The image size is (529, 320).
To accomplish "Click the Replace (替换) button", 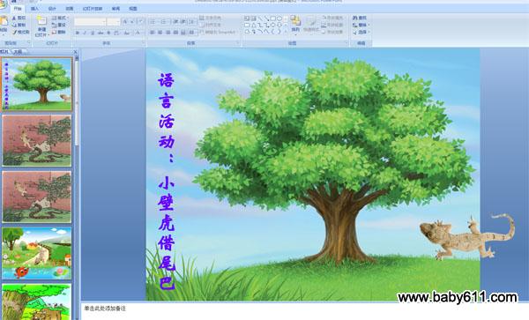I will [x=361, y=25].
